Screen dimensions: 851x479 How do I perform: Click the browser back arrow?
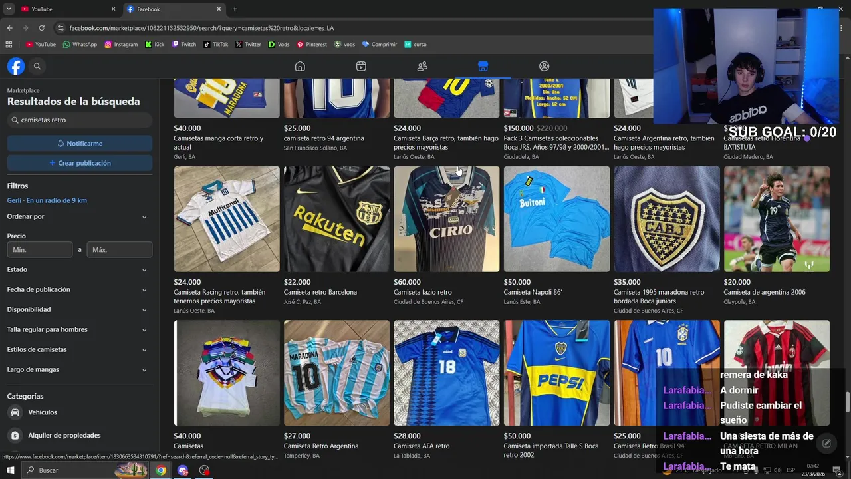[9, 28]
